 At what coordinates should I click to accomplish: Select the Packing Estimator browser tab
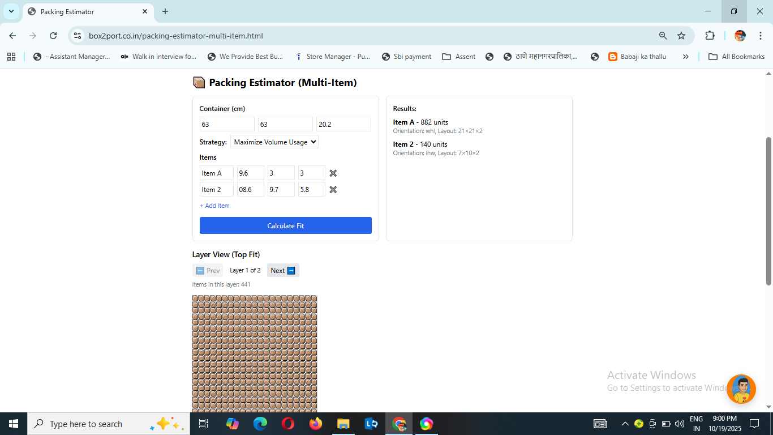tap(88, 11)
